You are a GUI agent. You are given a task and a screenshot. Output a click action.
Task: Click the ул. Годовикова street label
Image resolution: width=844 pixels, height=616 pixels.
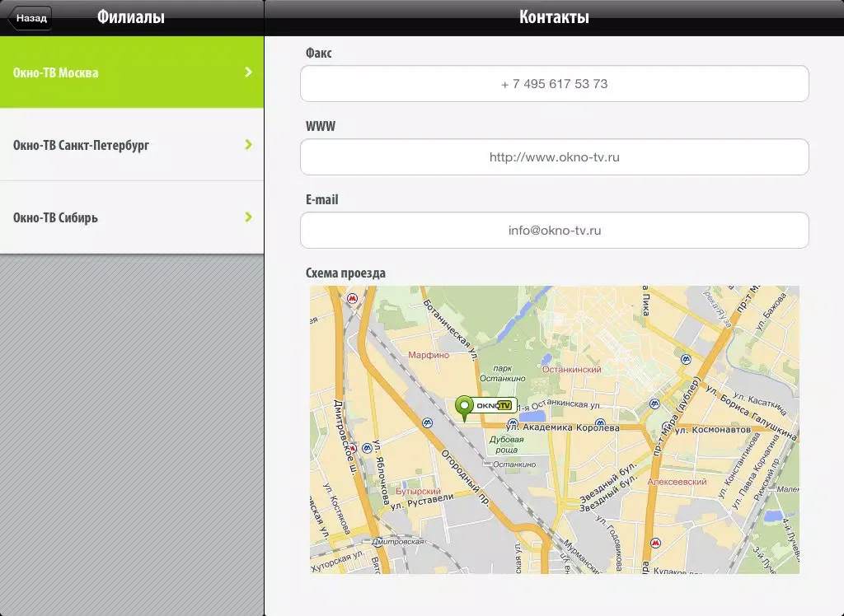pos(610,543)
